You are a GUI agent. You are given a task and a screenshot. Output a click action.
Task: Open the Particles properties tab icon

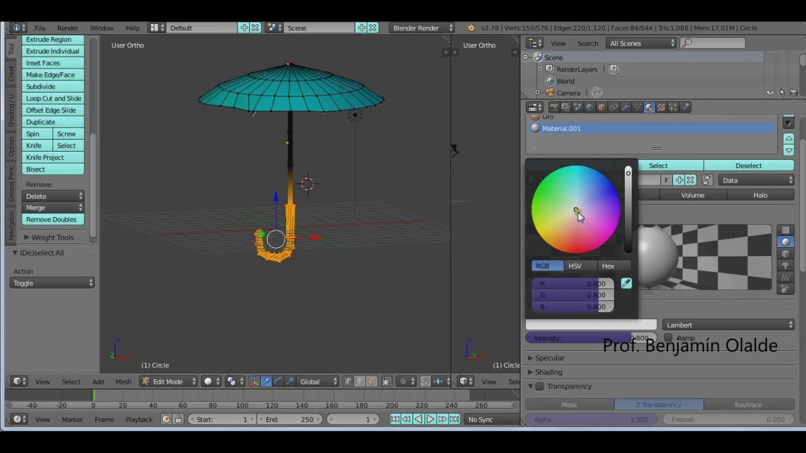[x=673, y=108]
